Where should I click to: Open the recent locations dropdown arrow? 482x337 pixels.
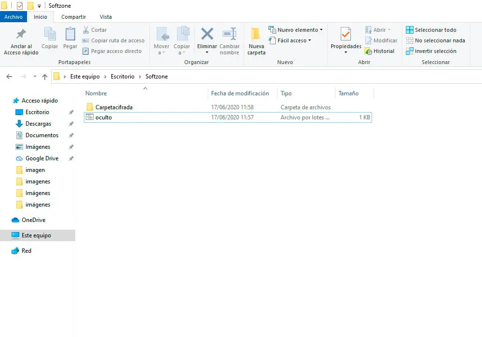[x=35, y=77]
